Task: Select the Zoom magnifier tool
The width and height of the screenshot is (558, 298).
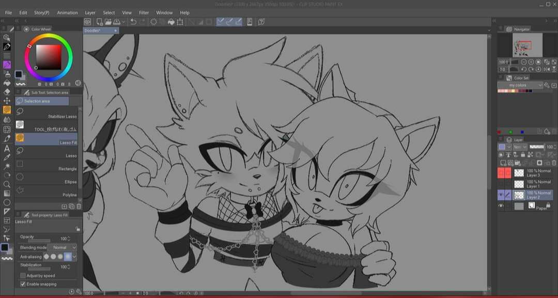Action: click(x=7, y=184)
